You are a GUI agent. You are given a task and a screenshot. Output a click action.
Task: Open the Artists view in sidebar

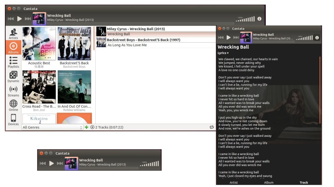[13, 33]
